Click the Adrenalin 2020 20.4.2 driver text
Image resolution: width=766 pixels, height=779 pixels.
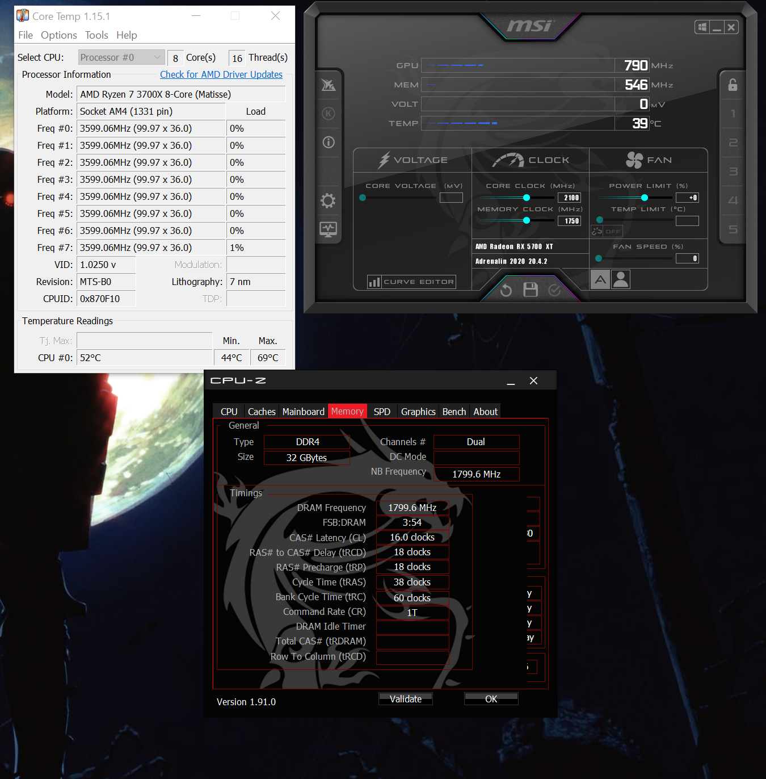point(511,261)
